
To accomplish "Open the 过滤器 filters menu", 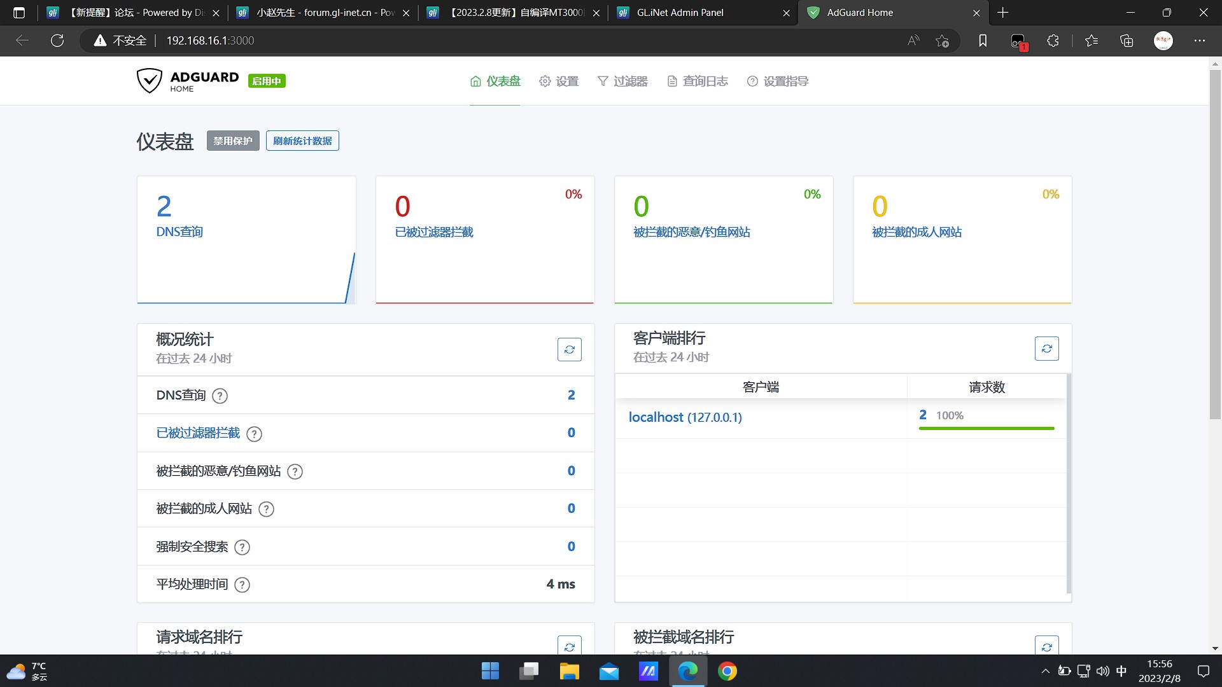I will pos(622,81).
